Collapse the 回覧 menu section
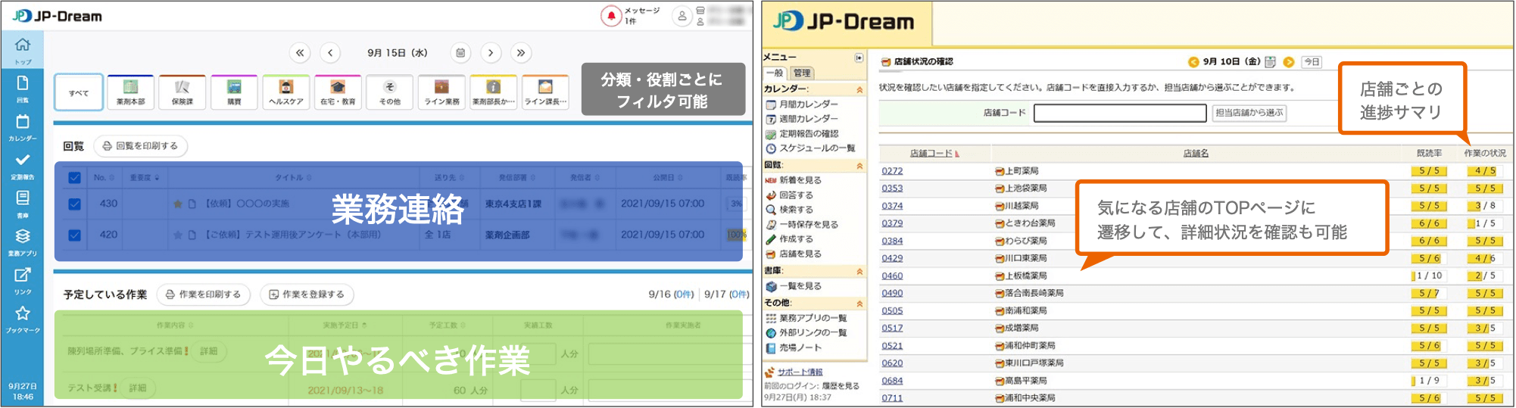The width and height of the screenshot is (1516, 408). 859,165
